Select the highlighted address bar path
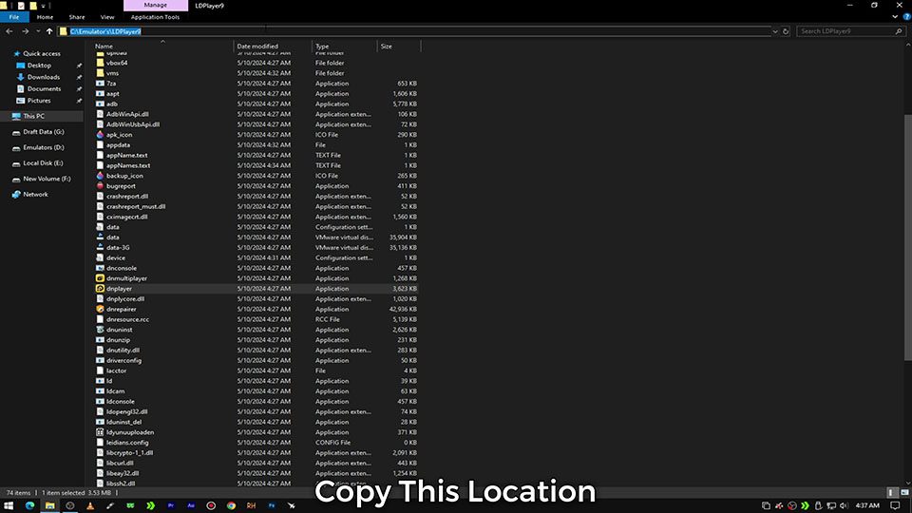This screenshot has width=912, height=513. click(105, 31)
